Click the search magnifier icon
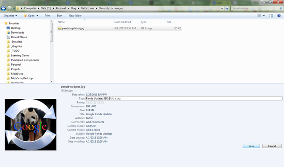This screenshot has width=284, height=167. click(281, 8)
